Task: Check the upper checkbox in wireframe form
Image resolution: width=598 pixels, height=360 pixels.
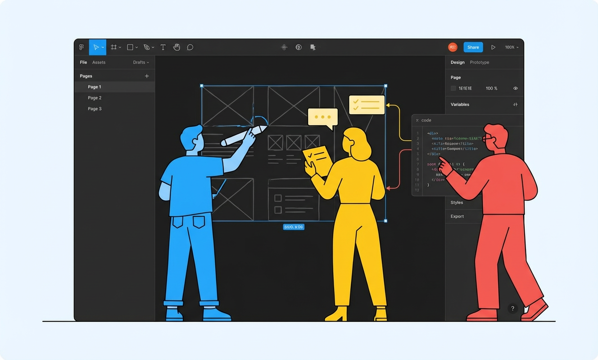Action: point(278,198)
